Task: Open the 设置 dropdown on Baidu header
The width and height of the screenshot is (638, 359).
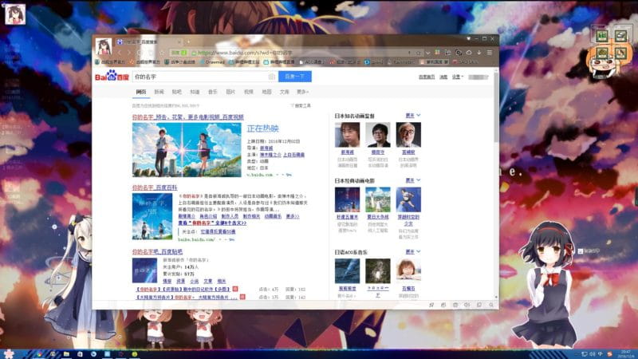Action: tap(457, 77)
